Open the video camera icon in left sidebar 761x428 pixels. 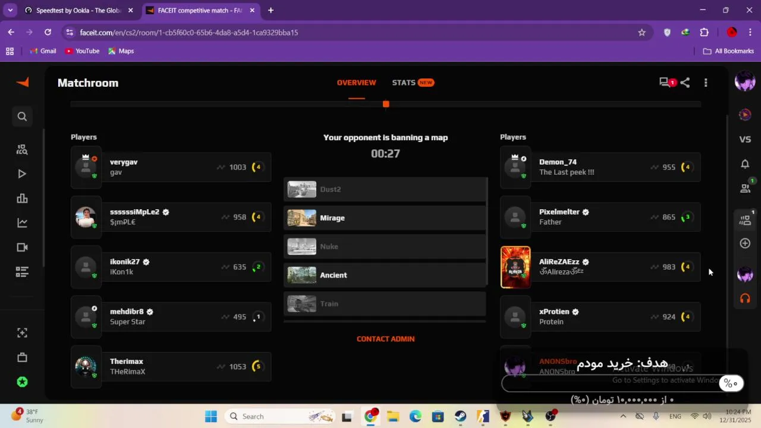tap(22, 247)
